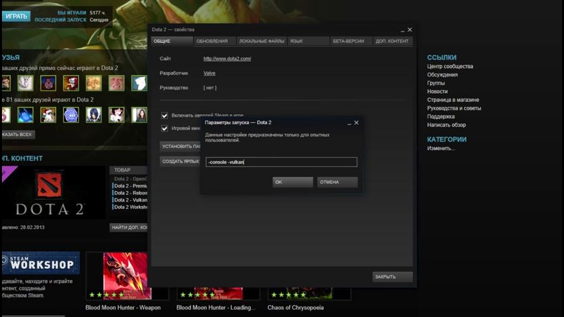Switch to the ОБНОВЛЕНИЯ tab
The image size is (564, 317).
pos(212,41)
